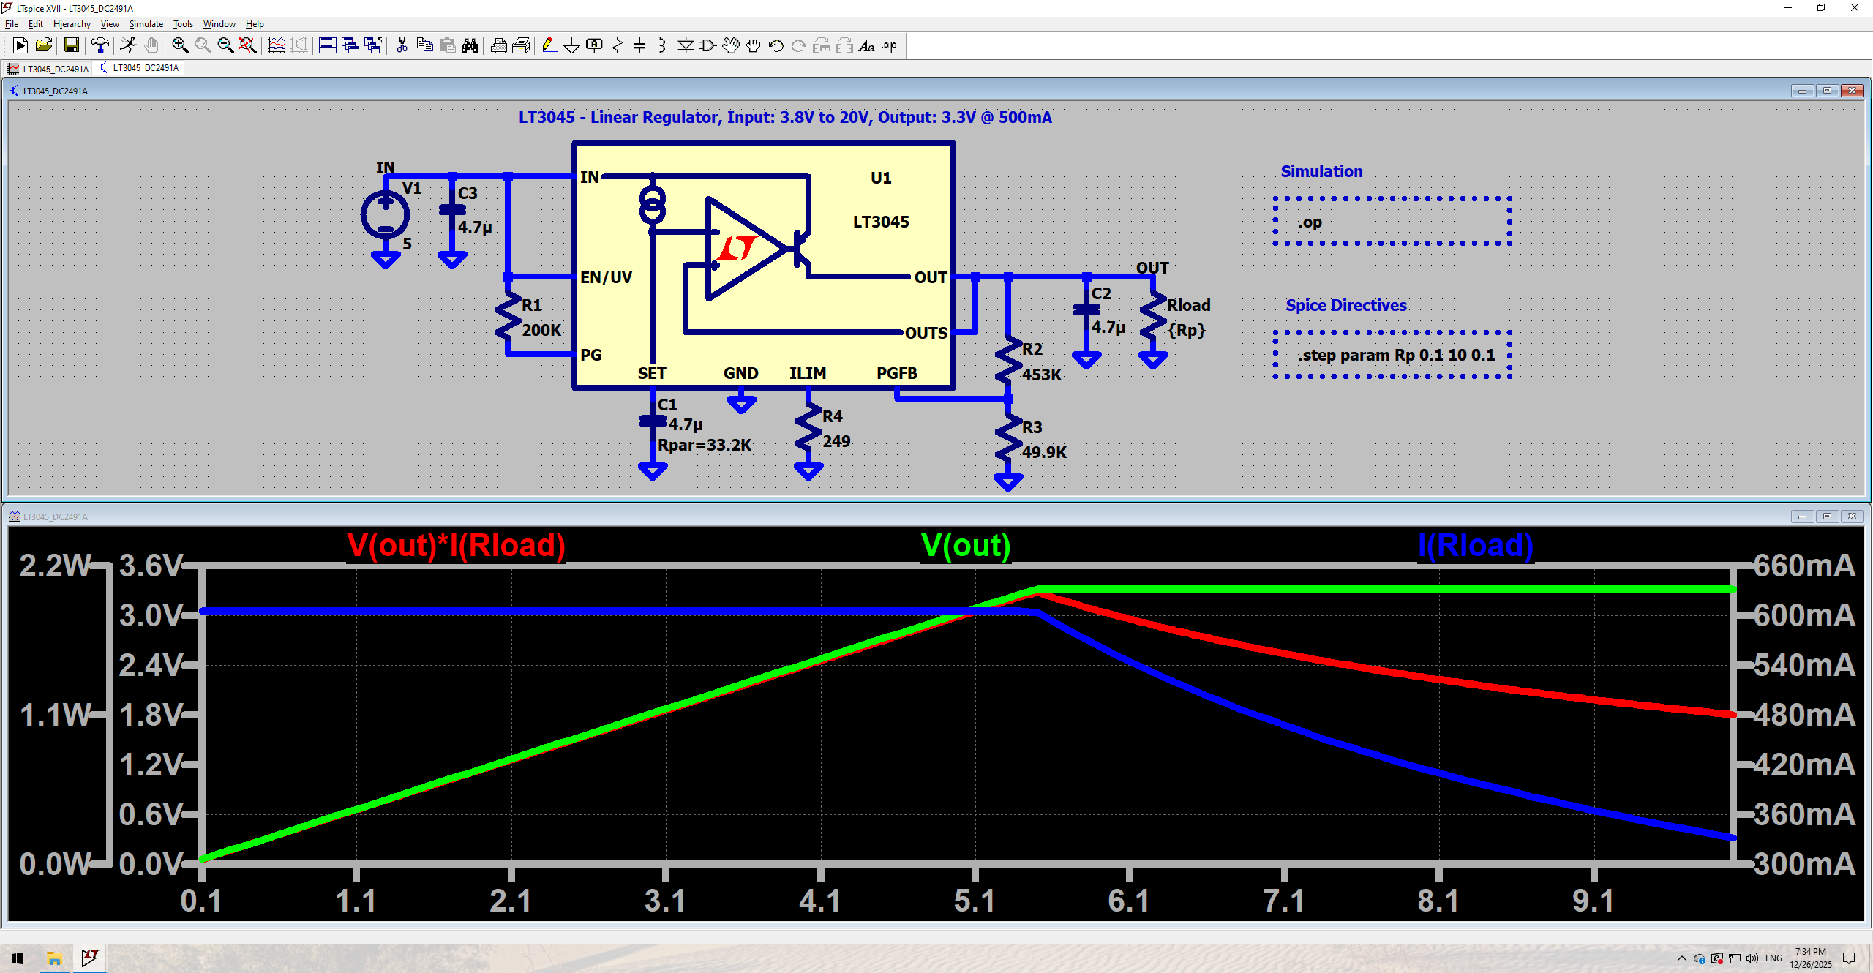Open the Control Panel hammer icon

pos(100,45)
